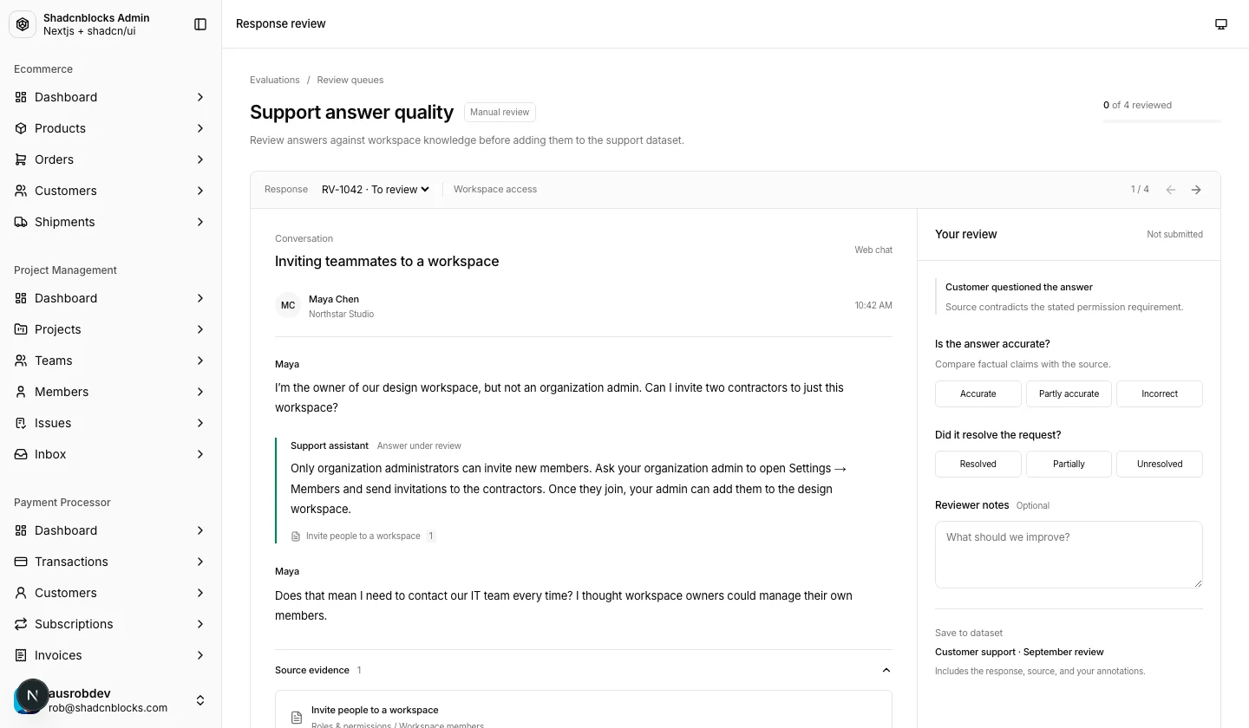Go to next response with right arrow
Screen dimensions: 1249x728
tap(1196, 190)
